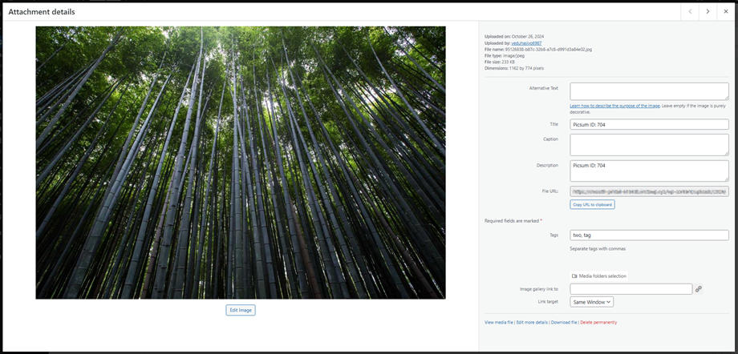Go to next attachment arrow
Viewport: 738px width, 354px height.
708,11
